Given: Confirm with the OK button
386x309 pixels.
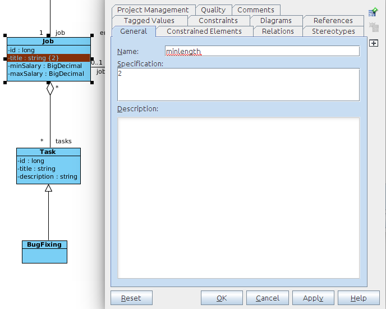Looking at the screenshot, I should (x=222, y=298).
